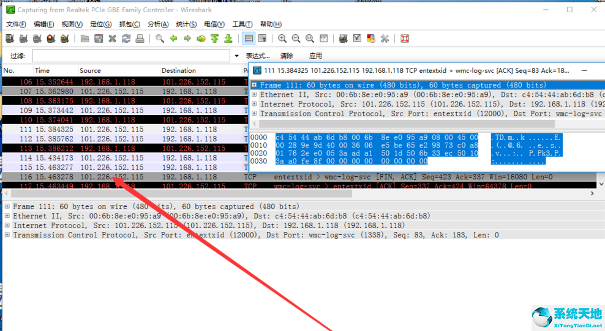Viewport: 605px width, 331px height.
Task: Expand Ethernet II in popup window
Action: (x=254, y=94)
